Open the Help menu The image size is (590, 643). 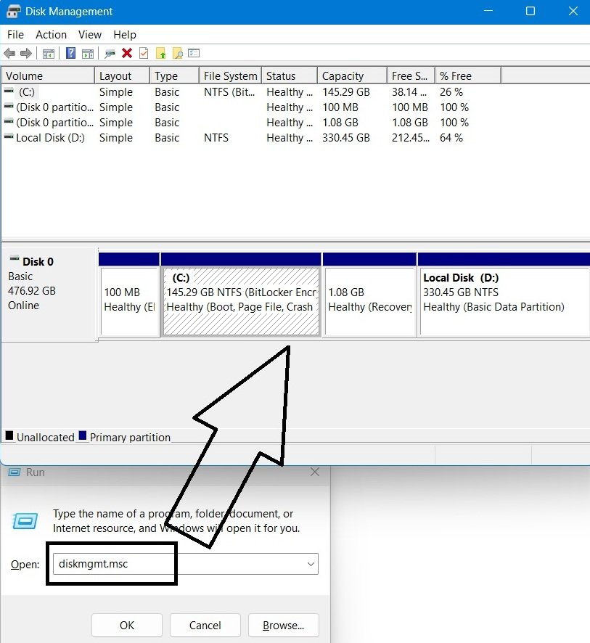125,35
